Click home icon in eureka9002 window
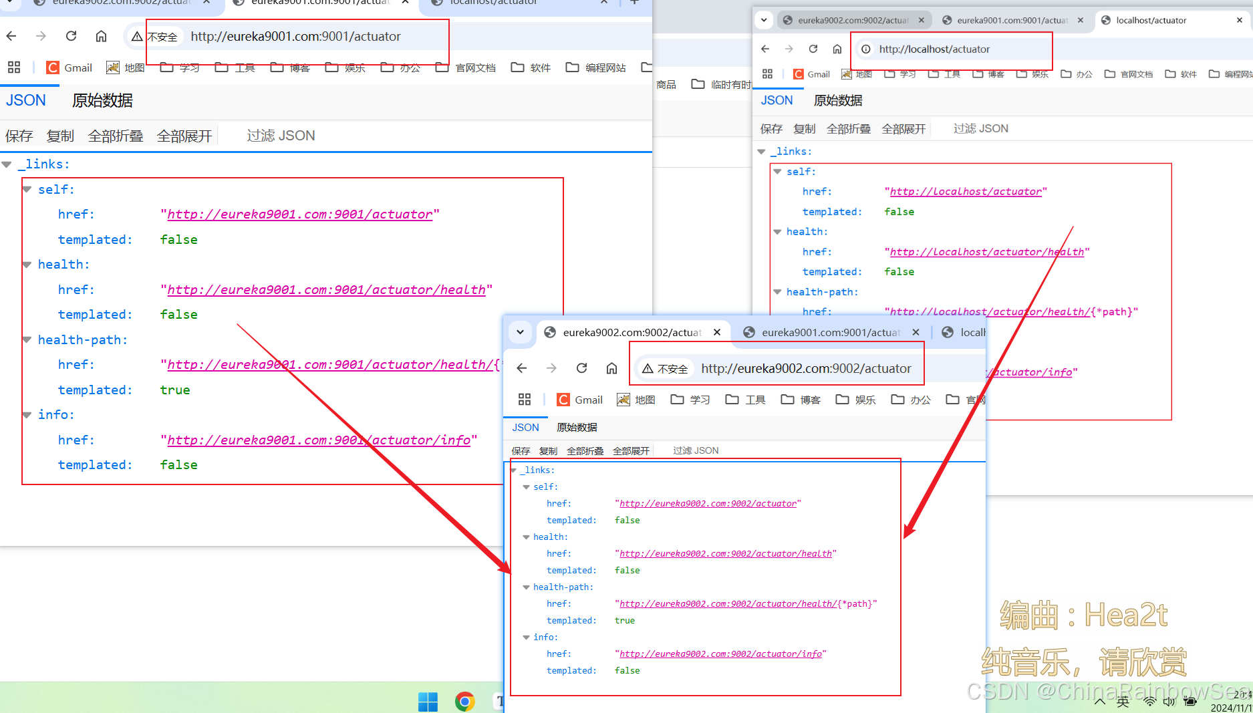 click(x=611, y=368)
